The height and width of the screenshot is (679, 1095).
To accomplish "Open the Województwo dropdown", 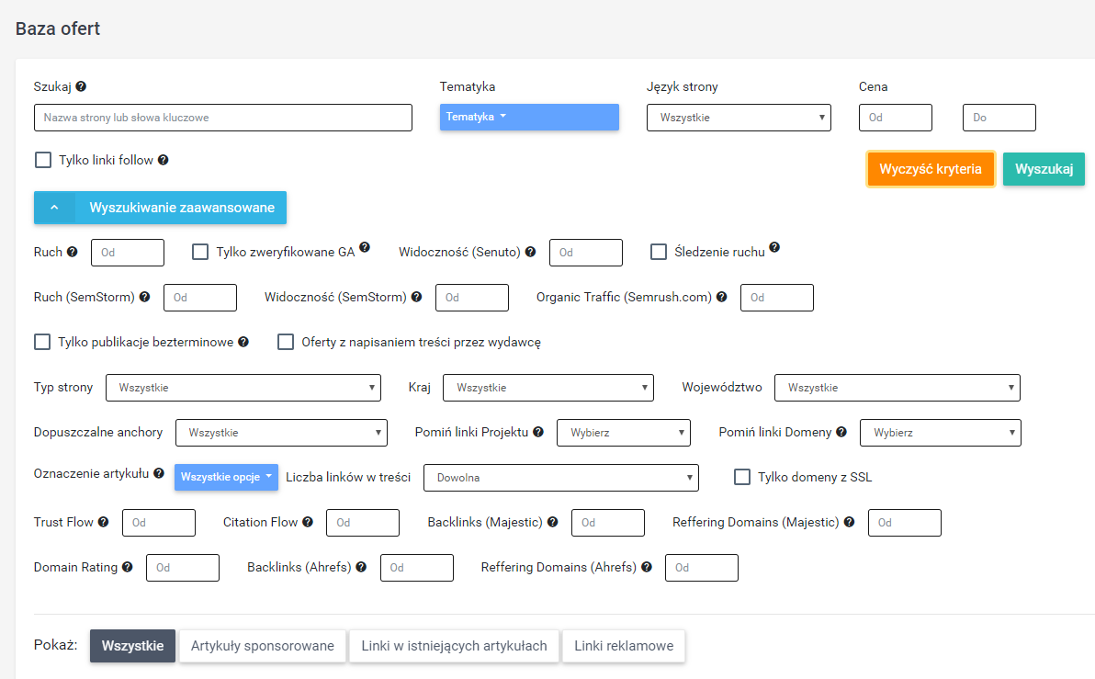I will (x=897, y=388).
